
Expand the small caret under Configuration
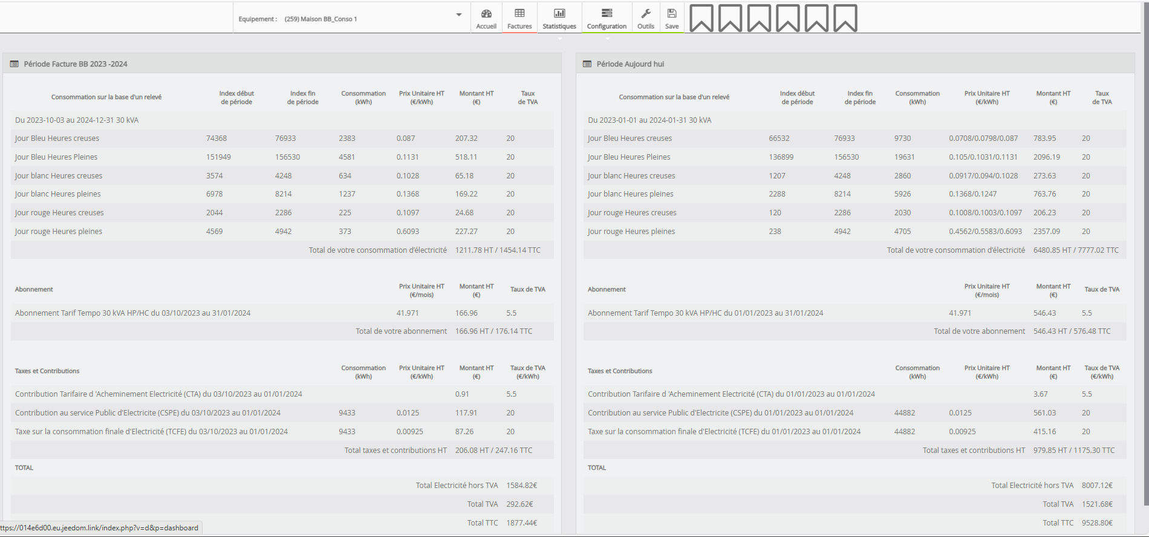(607, 39)
